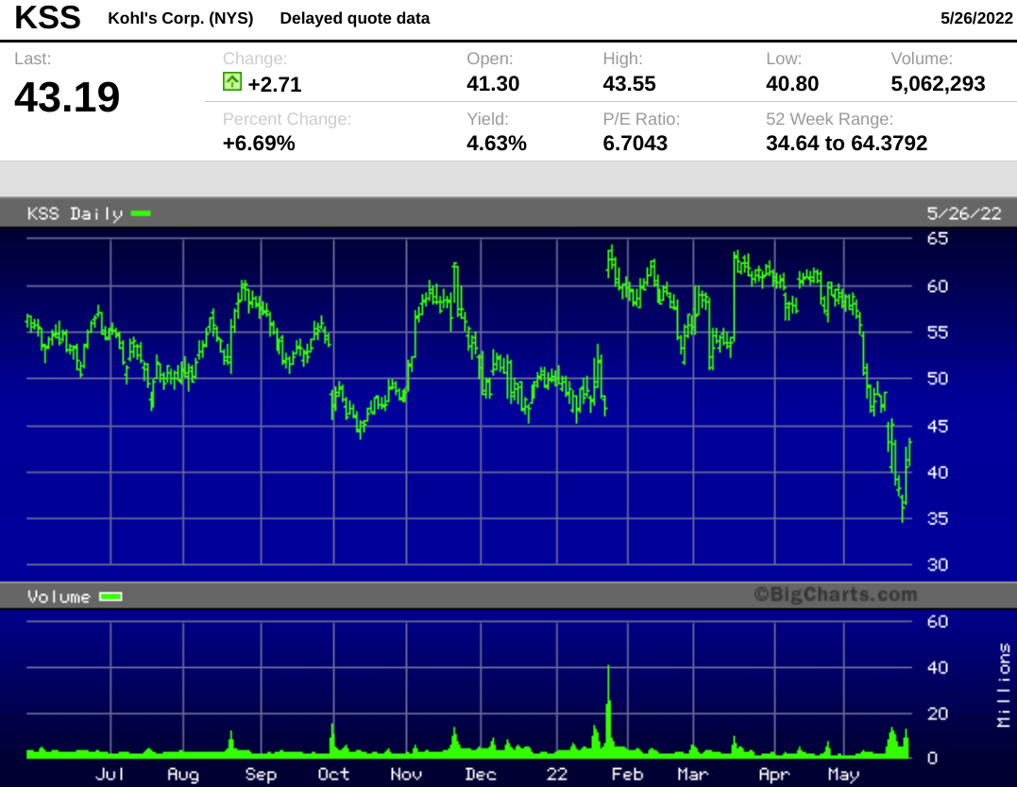Click the 65 price axis label
The height and width of the screenshot is (787, 1017).
(938, 238)
